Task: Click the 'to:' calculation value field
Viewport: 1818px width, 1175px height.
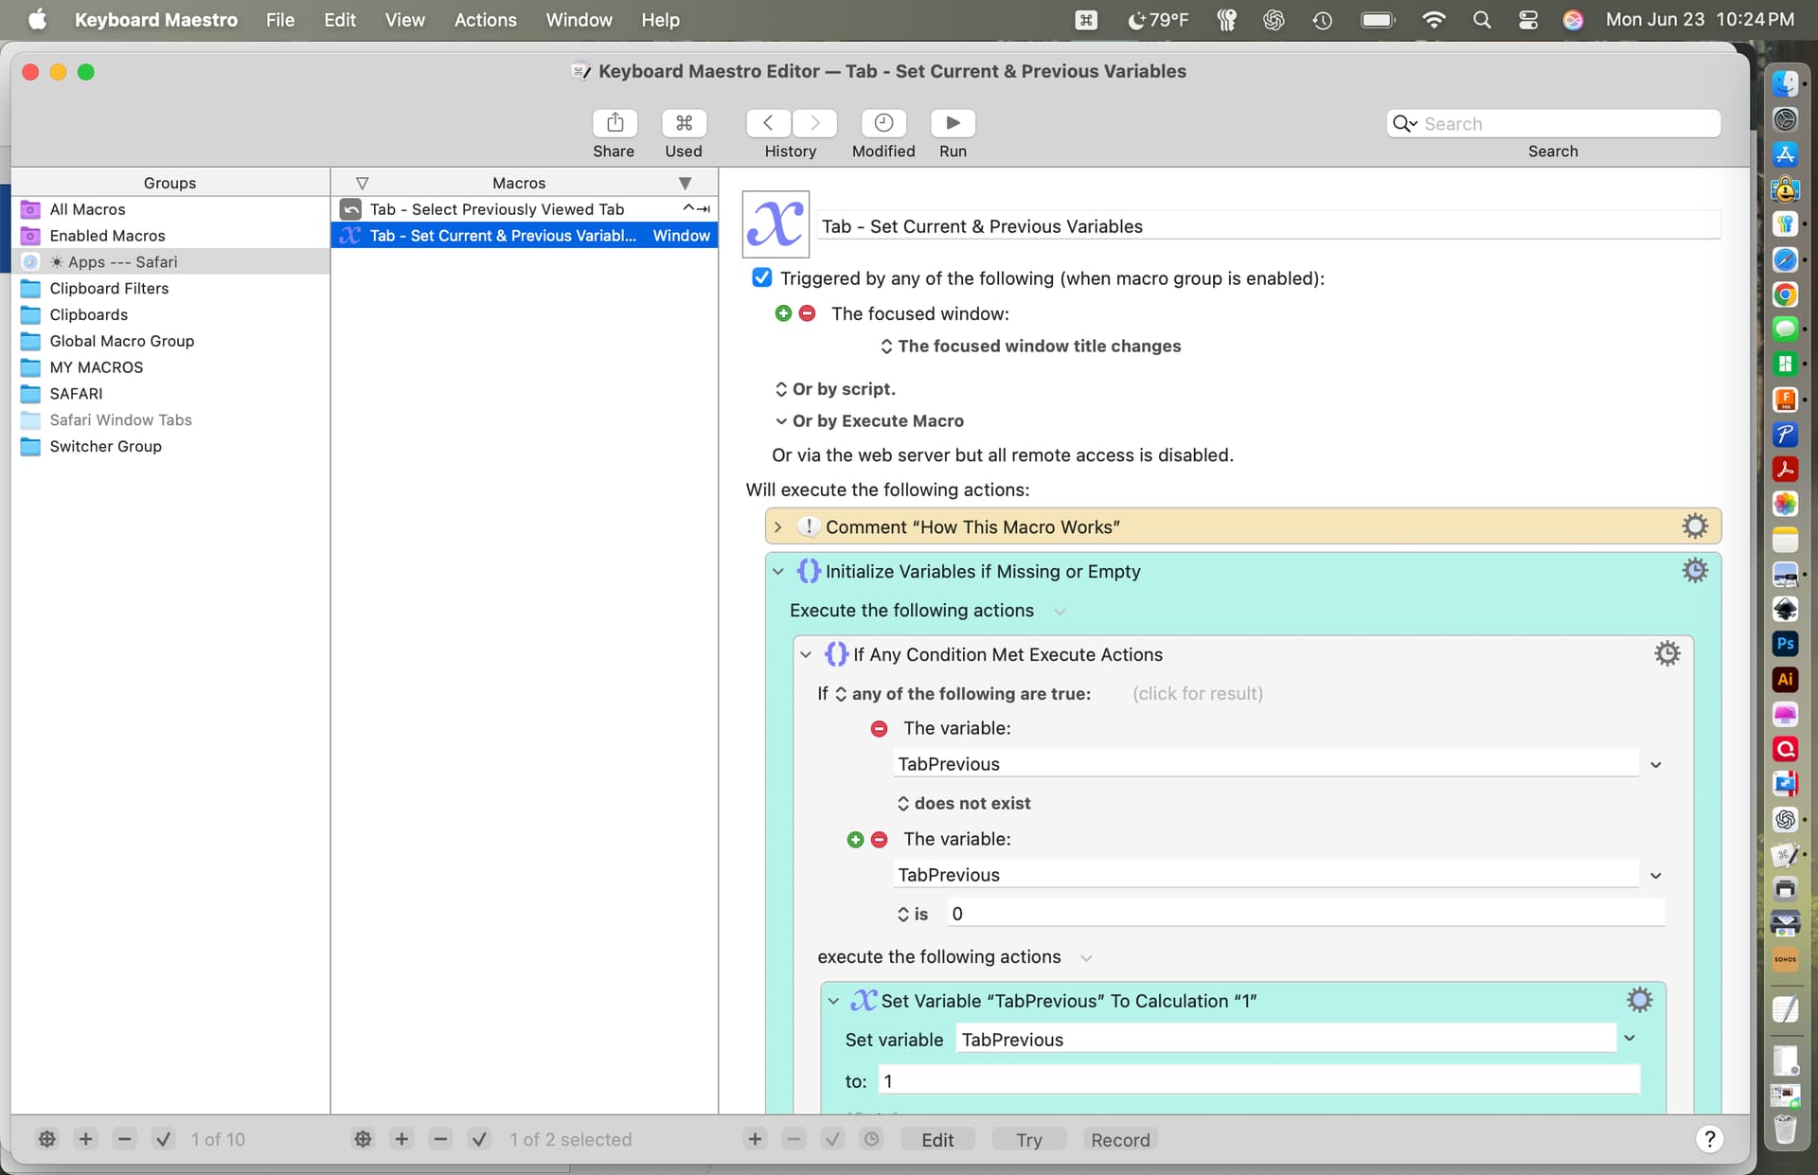Action: pyautogui.click(x=1259, y=1081)
